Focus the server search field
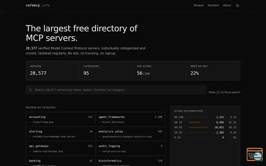Image resolution: width=266 pixels, height=166 pixels. [x=115, y=90]
